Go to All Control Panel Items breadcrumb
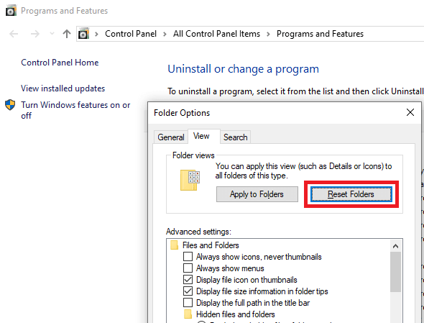The image size is (424, 323). (x=216, y=34)
